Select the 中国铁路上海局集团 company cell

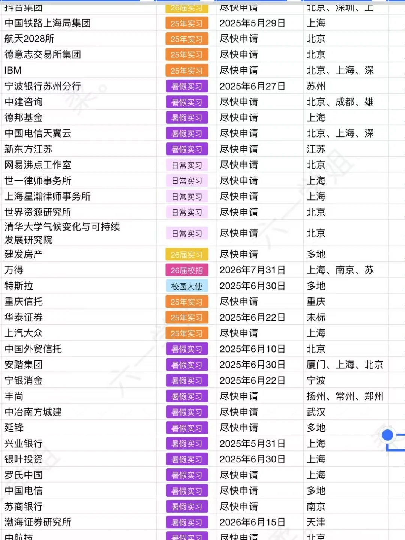(79, 23)
